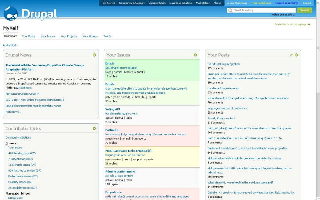This screenshot has width=320, height=200.
Task: Click the More news... link
Action: [x=13, y=112]
